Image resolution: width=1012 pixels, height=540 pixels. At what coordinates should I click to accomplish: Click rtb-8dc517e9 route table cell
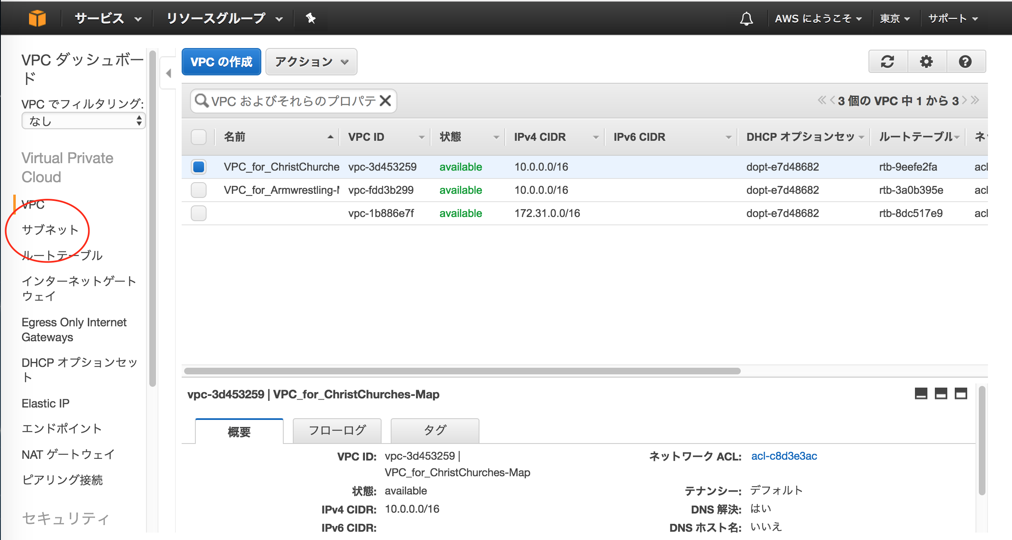tap(911, 213)
